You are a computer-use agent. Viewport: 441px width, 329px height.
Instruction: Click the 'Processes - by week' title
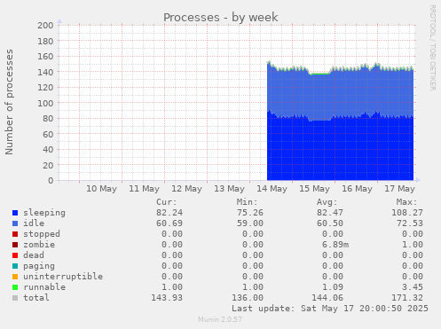click(221, 18)
